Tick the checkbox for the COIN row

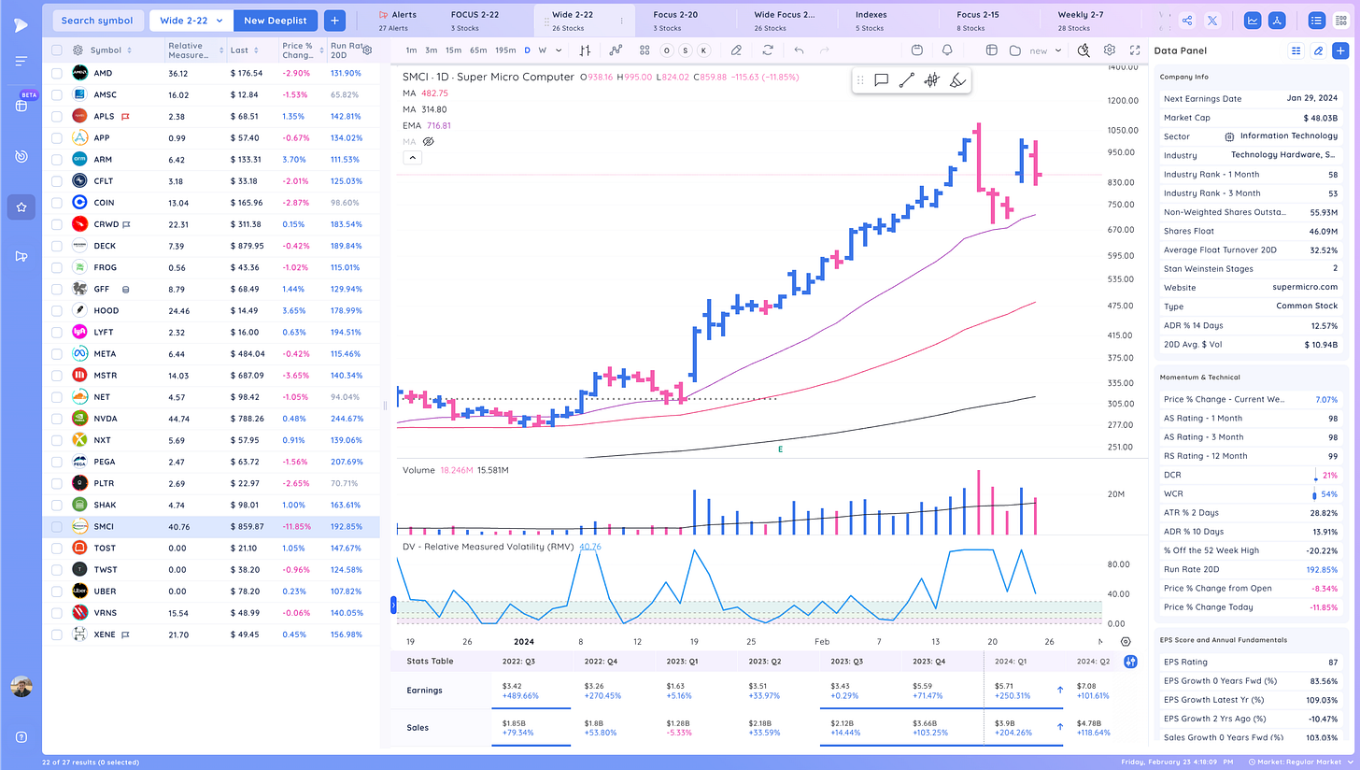[57, 203]
